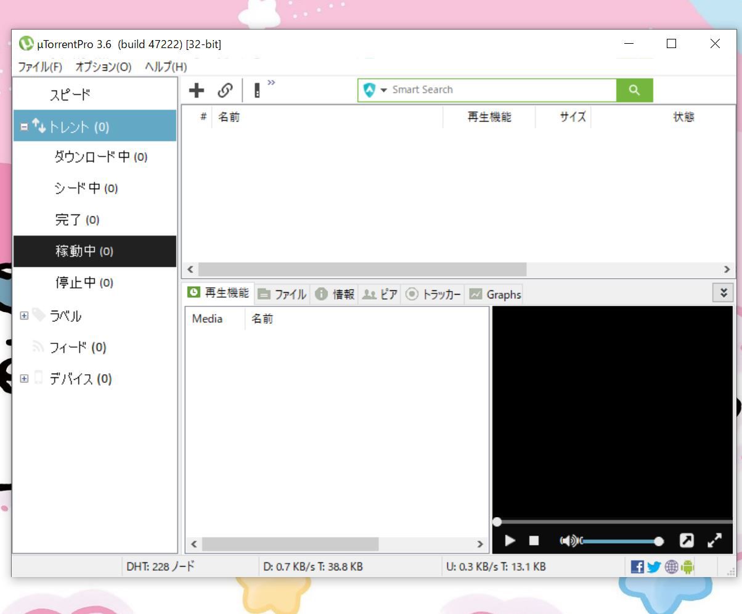
Task: Open the search provider dropdown arrow
Action: 383,90
